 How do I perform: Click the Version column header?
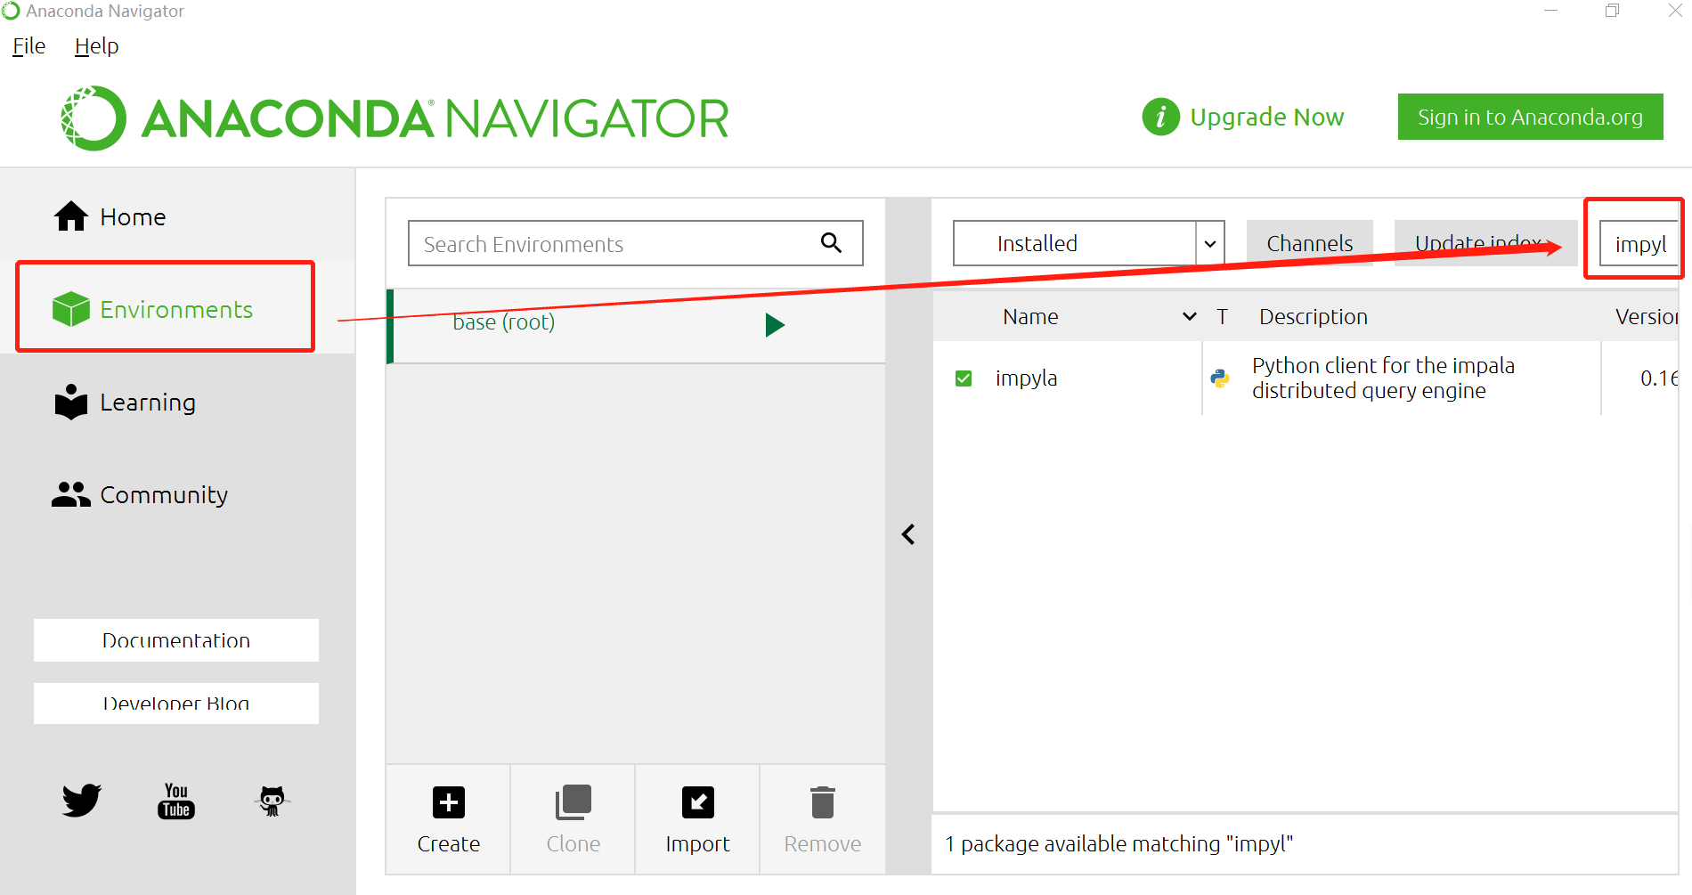pyautogui.click(x=1647, y=316)
